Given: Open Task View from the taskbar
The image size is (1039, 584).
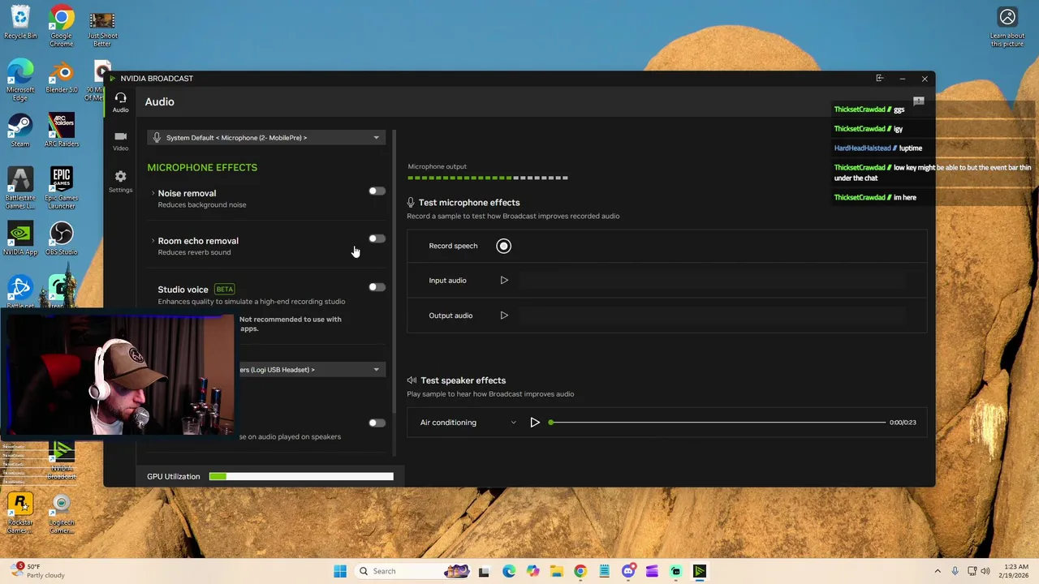Looking at the screenshot, I should pyautogui.click(x=484, y=571).
